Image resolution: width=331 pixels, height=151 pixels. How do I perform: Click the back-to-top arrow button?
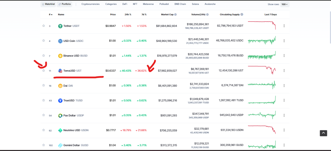(323, 133)
